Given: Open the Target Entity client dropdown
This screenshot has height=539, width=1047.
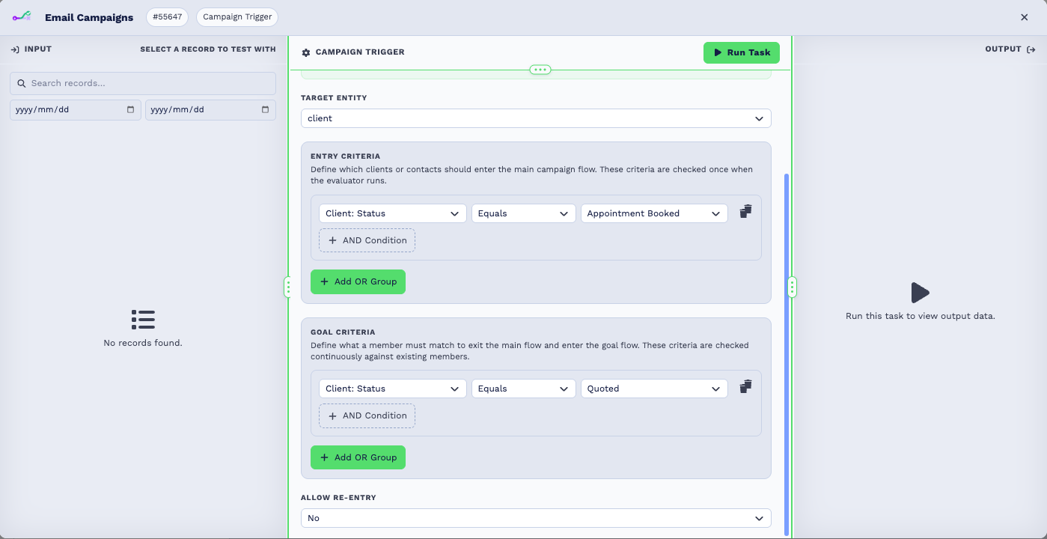Looking at the screenshot, I should 536,118.
